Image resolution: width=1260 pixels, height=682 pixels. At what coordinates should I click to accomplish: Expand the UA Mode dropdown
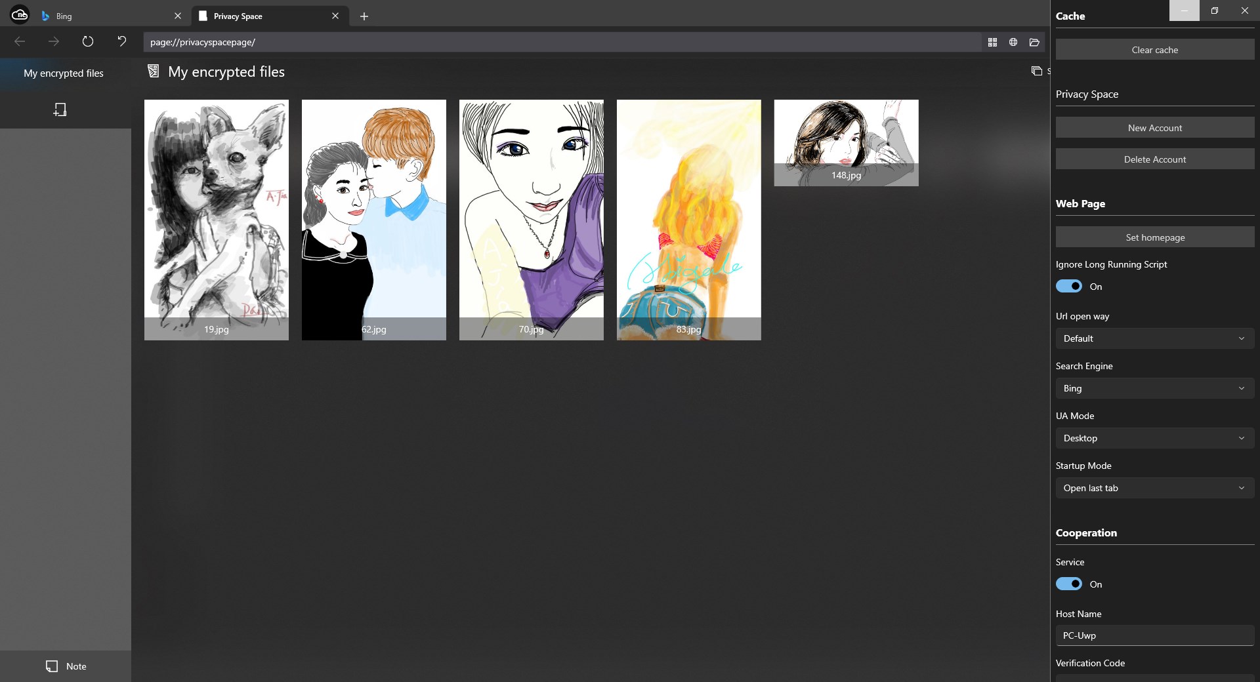(x=1155, y=438)
